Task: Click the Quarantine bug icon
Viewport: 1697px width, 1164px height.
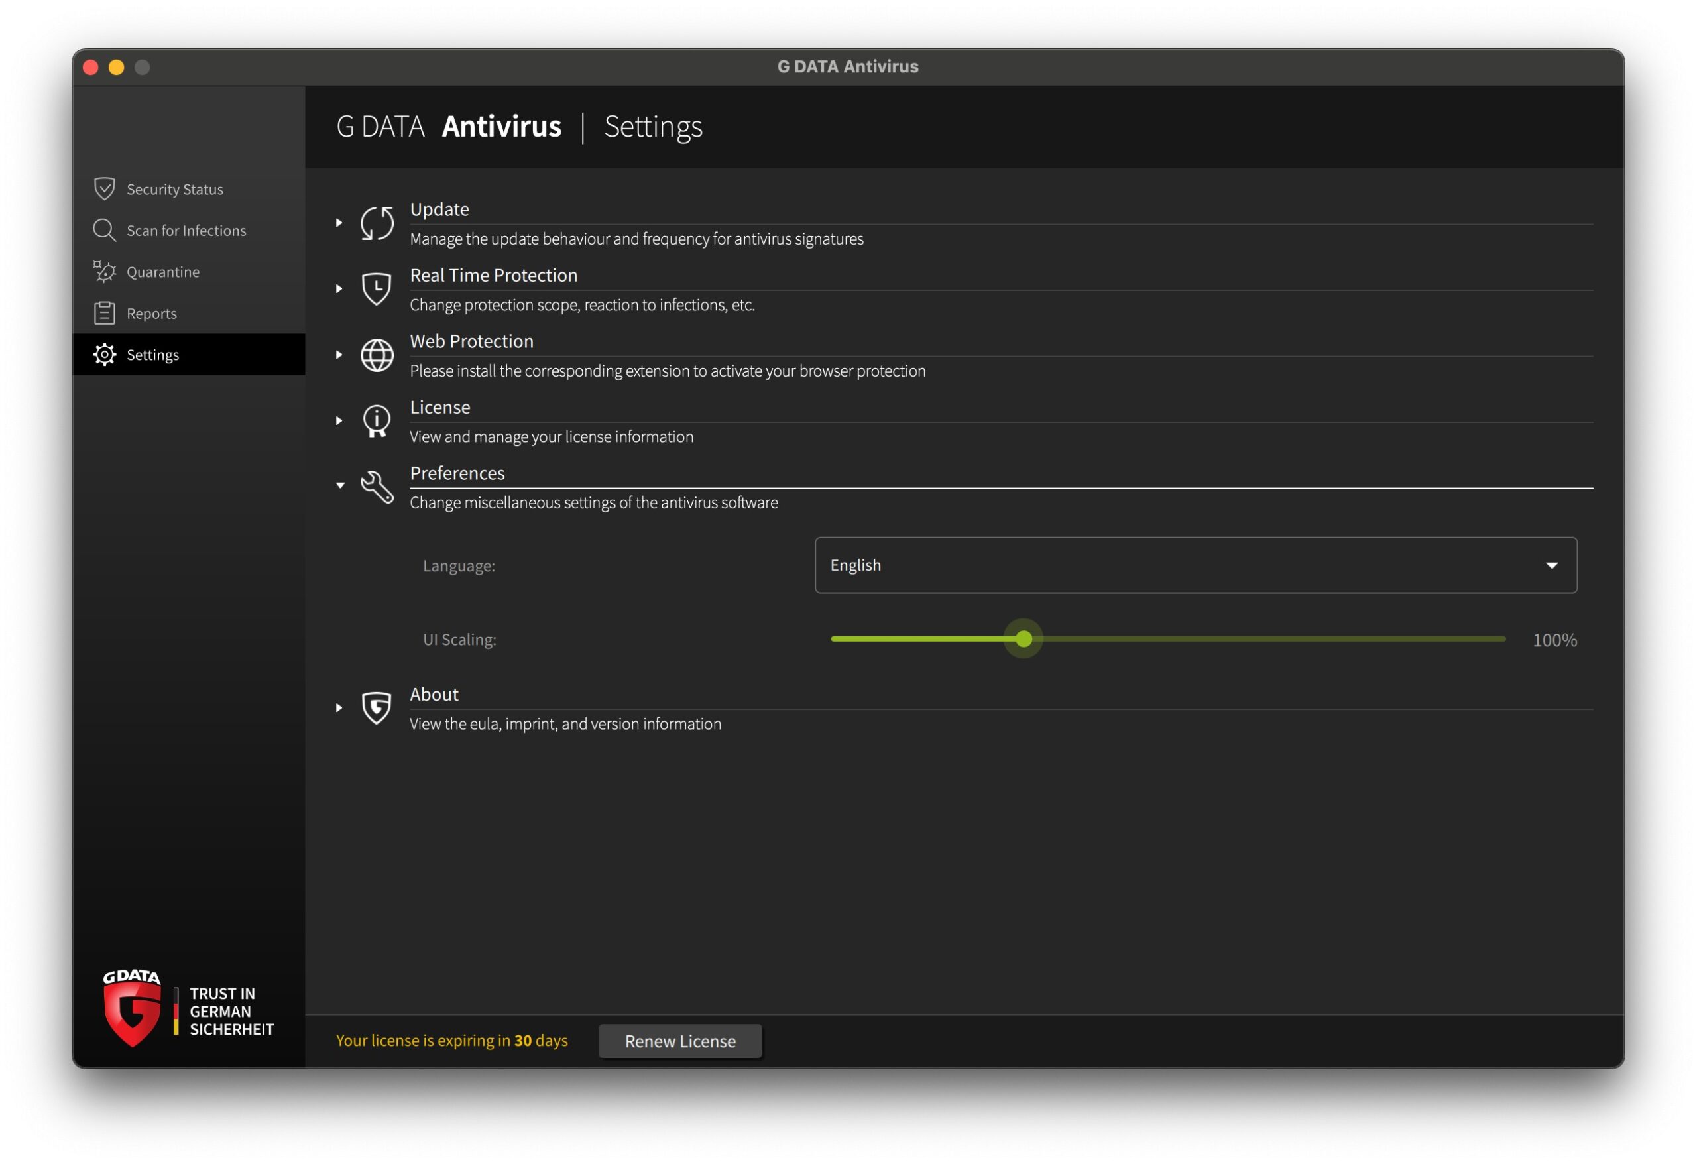Action: [105, 272]
